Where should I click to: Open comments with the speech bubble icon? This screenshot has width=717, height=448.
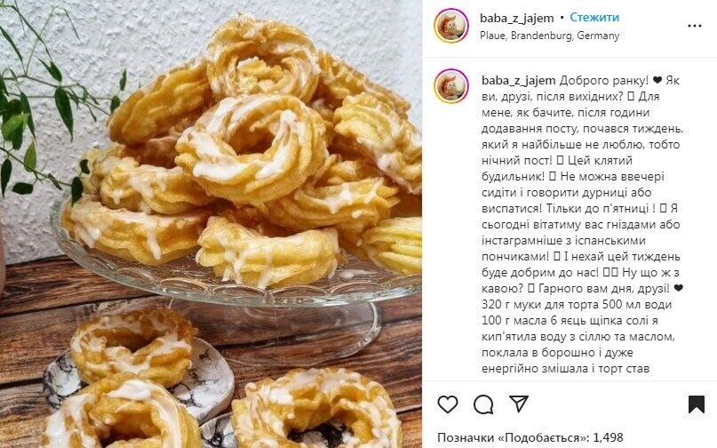pos(482,404)
